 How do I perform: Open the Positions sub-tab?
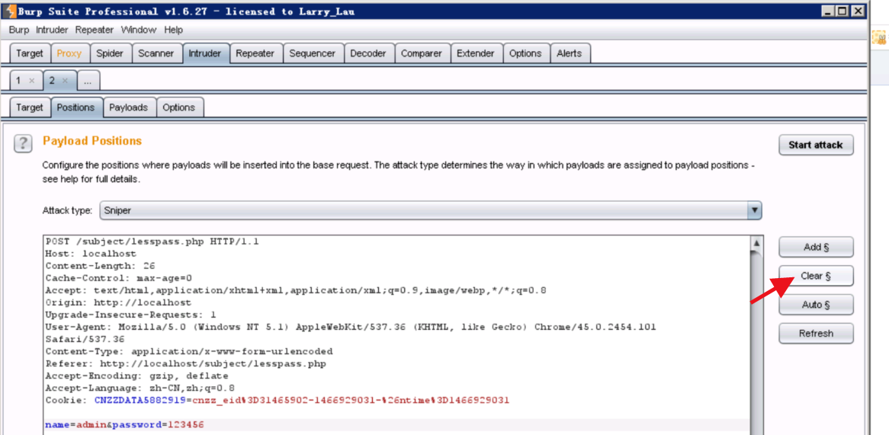tap(76, 107)
